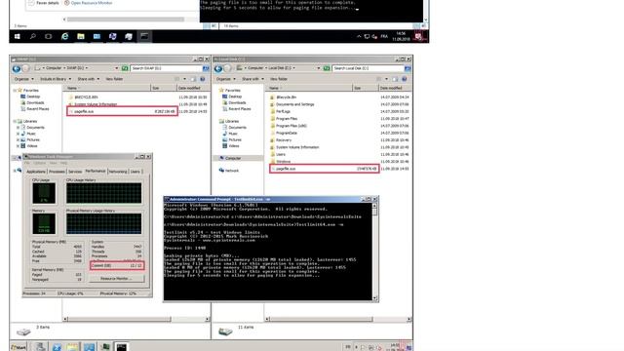624x351 pixels.
Task: Select the ProgramData folder in Local Disk (C:)
Action: pos(286,133)
